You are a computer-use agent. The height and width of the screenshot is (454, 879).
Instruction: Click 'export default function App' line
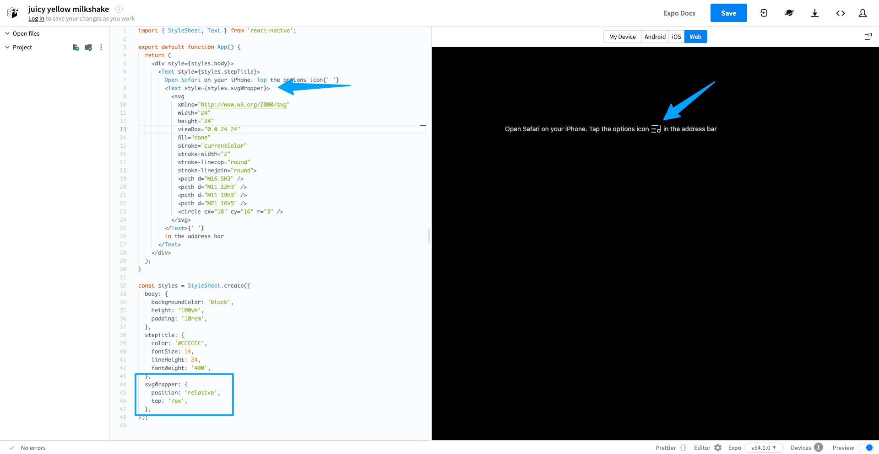[x=189, y=47]
